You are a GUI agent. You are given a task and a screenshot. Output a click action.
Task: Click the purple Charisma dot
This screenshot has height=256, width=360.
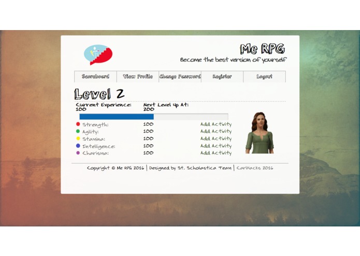coord(78,153)
